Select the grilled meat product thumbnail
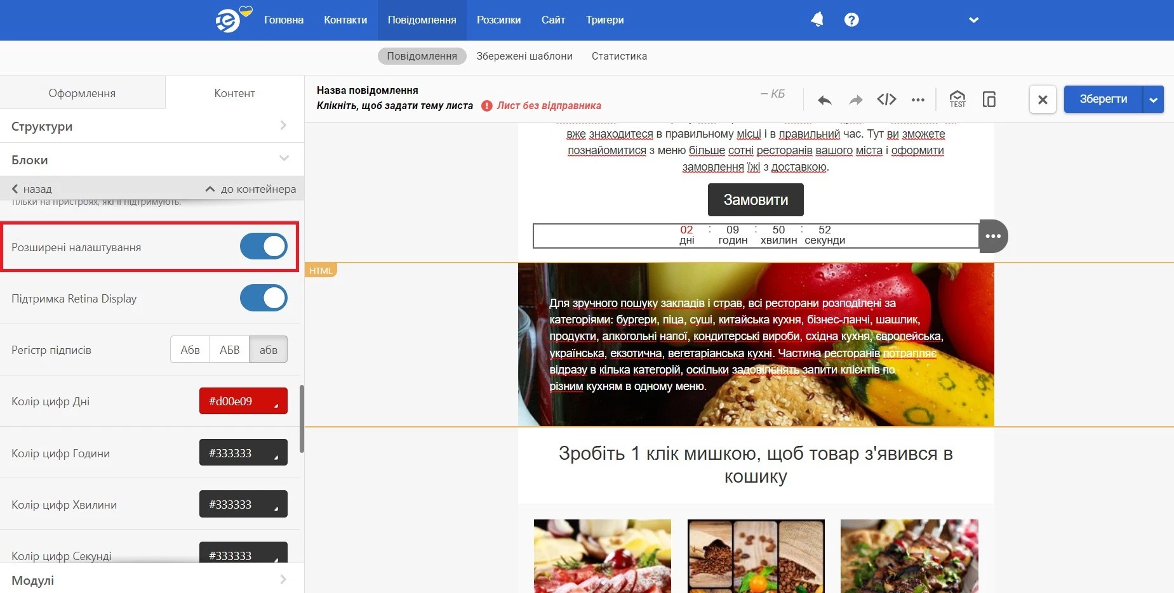Viewport: 1174px width, 593px height. point(909,556)
